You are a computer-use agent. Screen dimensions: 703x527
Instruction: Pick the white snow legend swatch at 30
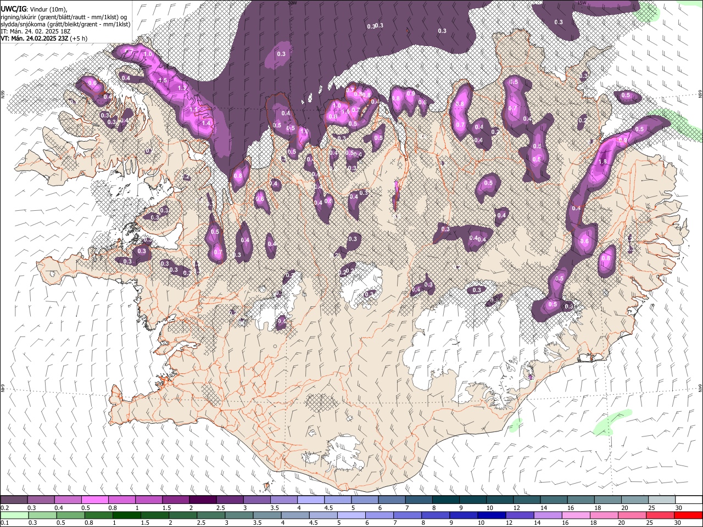pyautogui.click(x=688, y=500)
